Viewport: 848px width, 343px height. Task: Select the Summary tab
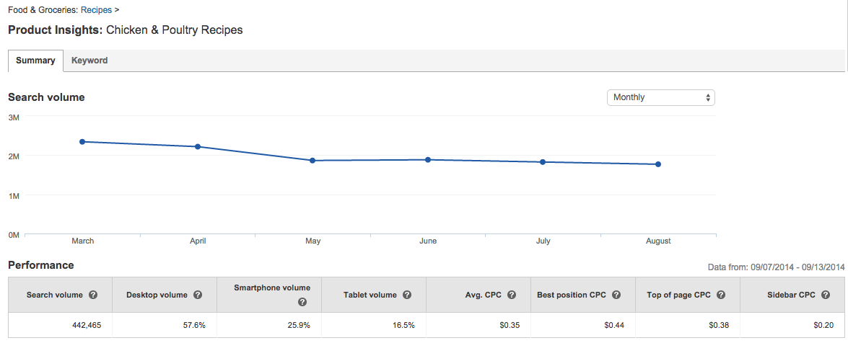pos(35,61)
